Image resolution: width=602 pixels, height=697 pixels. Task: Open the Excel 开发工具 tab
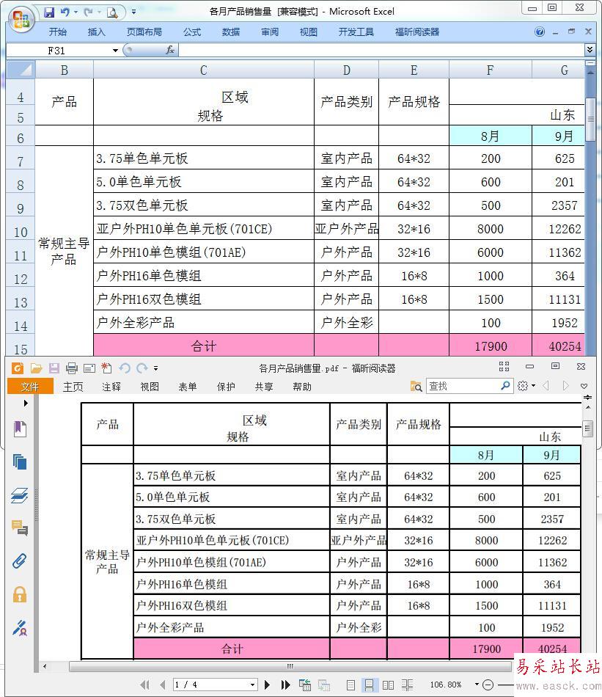pyautogui.click(x=356, y=32)
